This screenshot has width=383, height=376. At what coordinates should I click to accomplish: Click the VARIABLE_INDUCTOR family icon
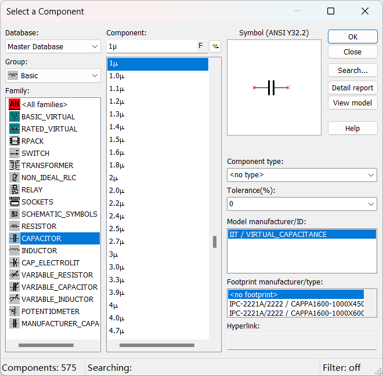click(x=15, y=299)
